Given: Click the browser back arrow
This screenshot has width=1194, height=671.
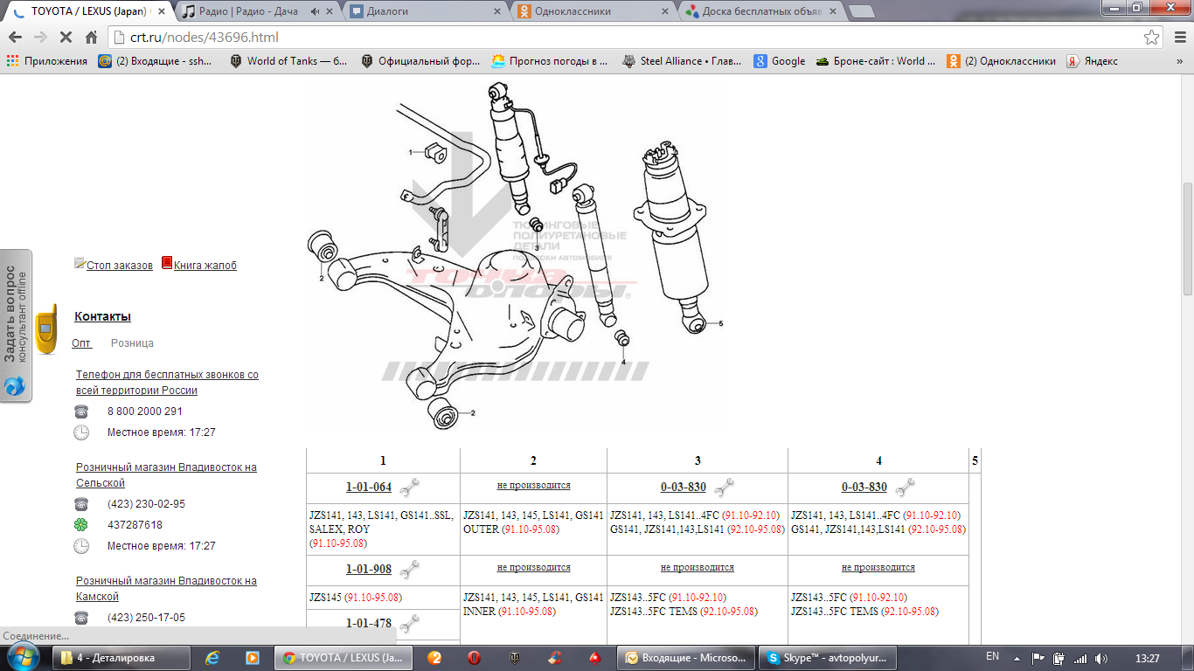Looking at the screenshot, I should click(x=15, y=38).
